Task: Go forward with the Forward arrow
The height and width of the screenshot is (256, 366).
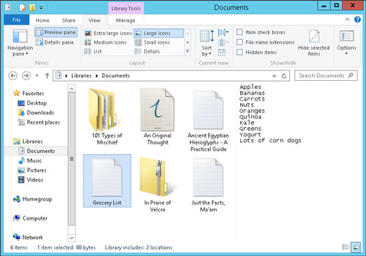Action: click(26, 76)
